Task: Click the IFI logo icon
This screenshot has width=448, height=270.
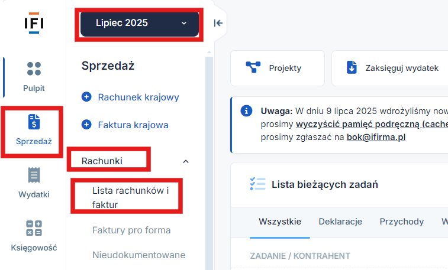Action: click(x=34, y=23)
